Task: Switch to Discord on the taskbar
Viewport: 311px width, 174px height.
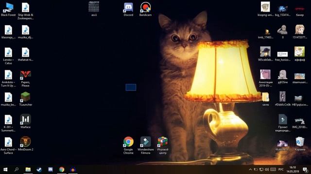Action: pos(51,170)
